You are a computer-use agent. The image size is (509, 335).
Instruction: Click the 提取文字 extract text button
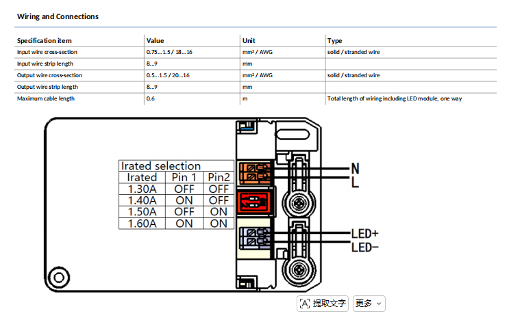pos(323,304)
